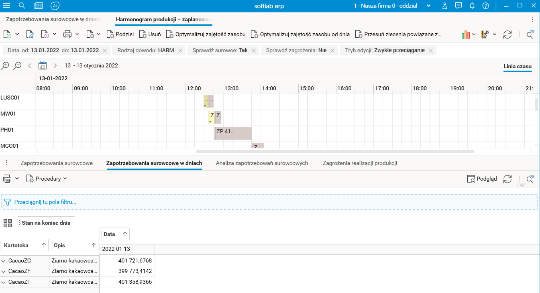Remove the Sprawdź zagrożenia: Nie filter

coord(332,51)
